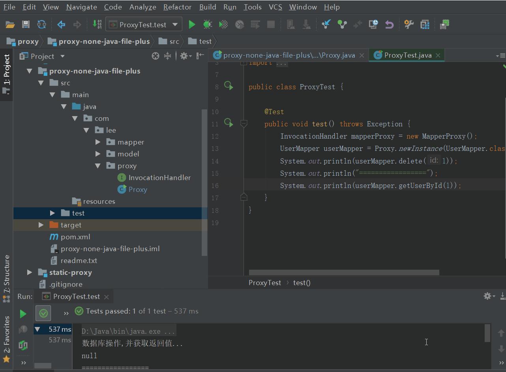This screenshot has width=506, height=372.
Task: Click the Revert undo arrow icon
Action: tap(389, 24)
